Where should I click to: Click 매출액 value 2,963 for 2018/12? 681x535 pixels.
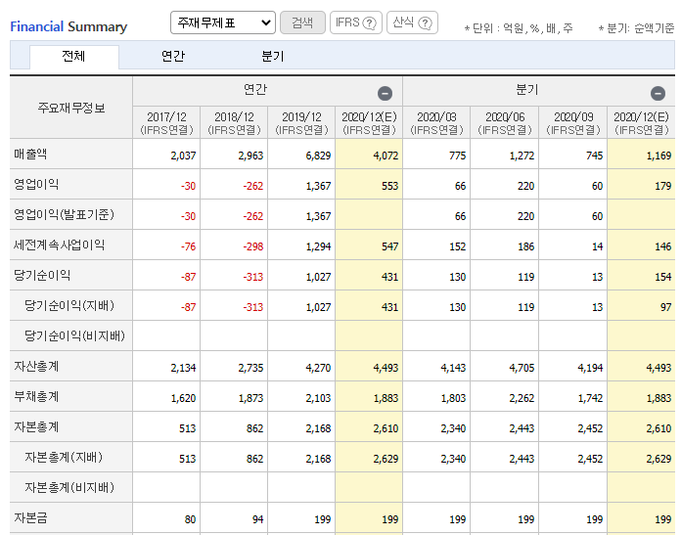(250, 156)
